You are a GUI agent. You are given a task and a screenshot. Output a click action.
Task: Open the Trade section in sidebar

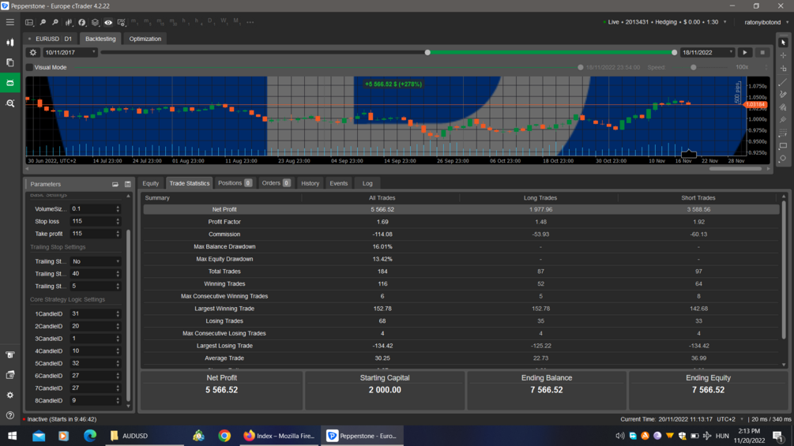pyautogui.click(x=10, y=43)
